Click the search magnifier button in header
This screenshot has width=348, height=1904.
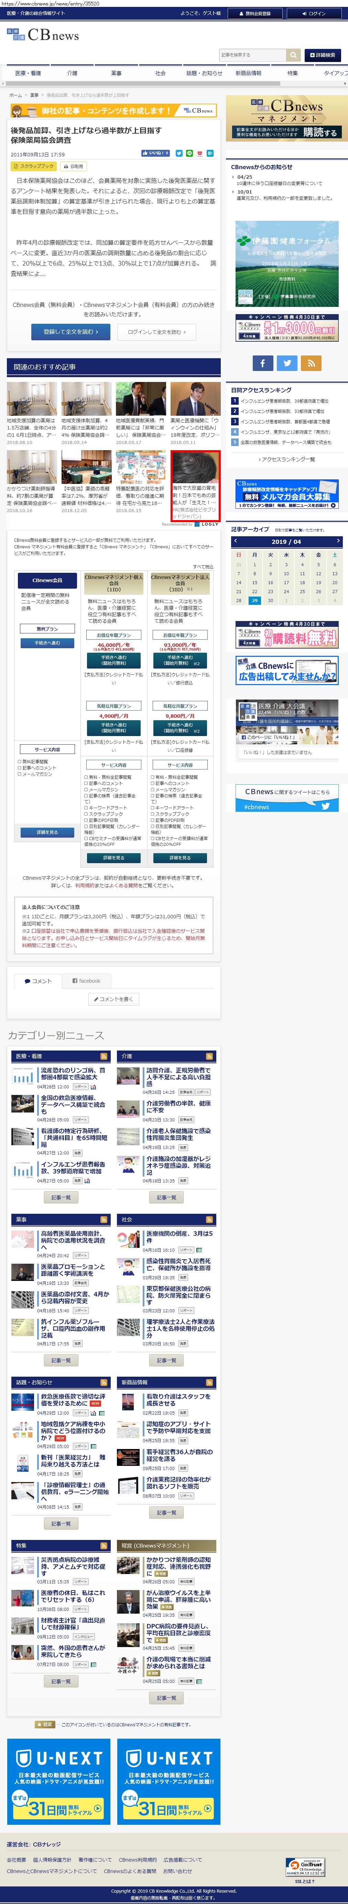click(x=293, y=55)
